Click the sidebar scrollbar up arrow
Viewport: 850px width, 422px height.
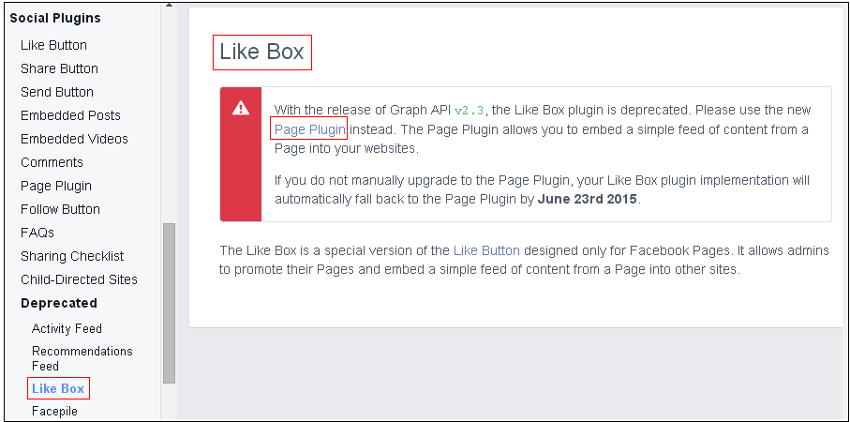(169, 5)
